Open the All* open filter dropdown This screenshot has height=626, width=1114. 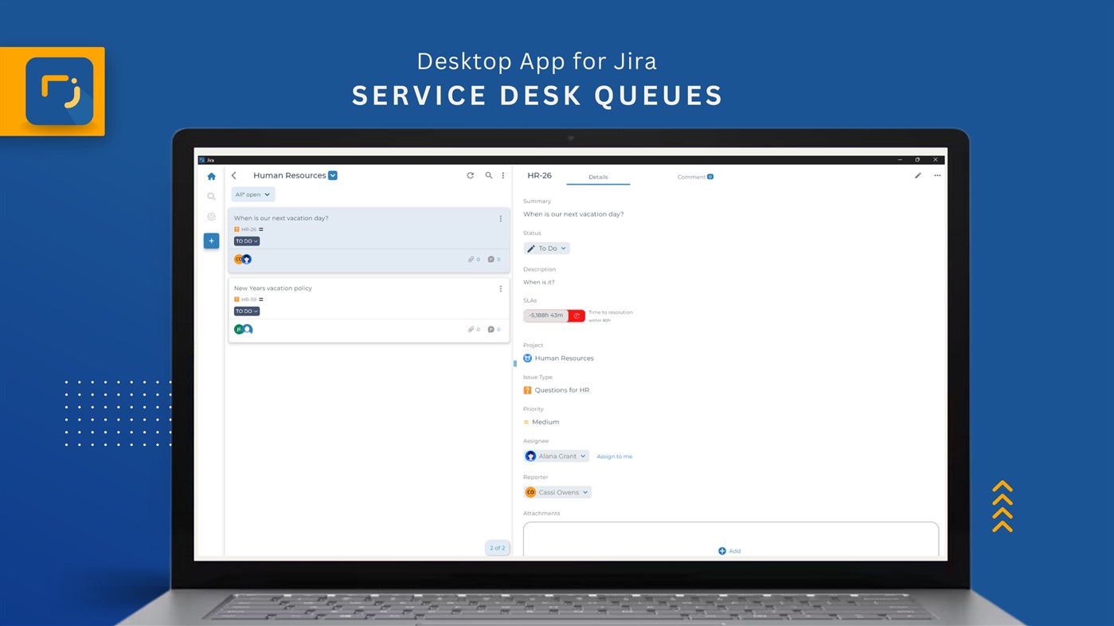coord(252,194)
